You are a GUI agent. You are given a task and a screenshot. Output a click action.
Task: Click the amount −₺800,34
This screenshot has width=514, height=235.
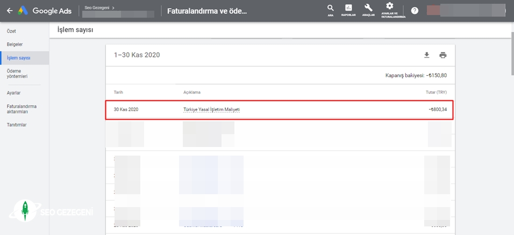pyautogui.click(x=438, y=109)
